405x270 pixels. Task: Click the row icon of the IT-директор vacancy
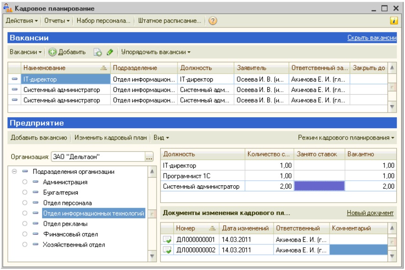[x=14, y=80]
